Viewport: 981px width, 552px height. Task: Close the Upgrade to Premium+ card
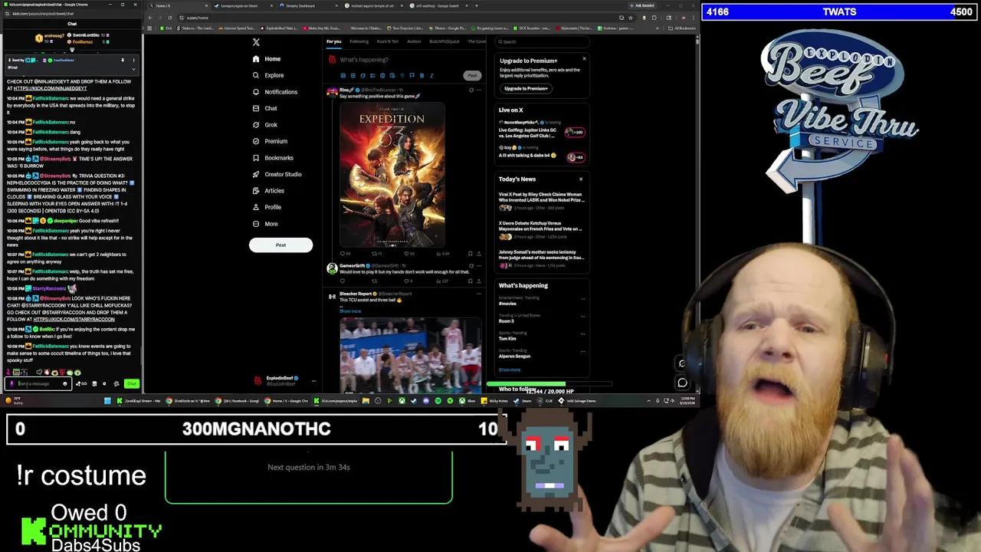(x=584, y=59)
